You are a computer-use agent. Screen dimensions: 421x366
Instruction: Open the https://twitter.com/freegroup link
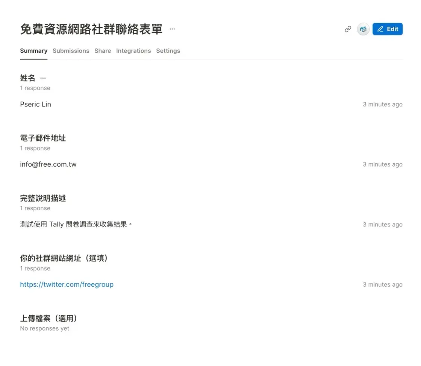pos(67,284)
